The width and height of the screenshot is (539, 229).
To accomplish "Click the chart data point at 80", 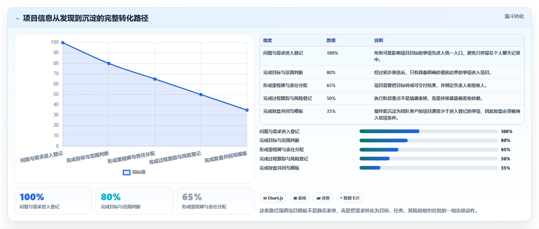I will 109,63.
